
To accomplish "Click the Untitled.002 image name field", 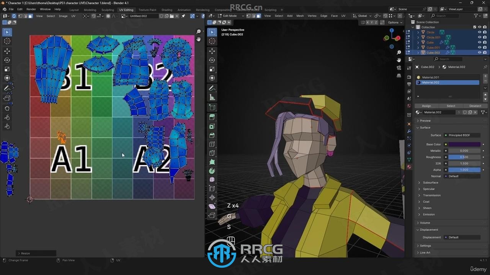I will tap(143, 16).
